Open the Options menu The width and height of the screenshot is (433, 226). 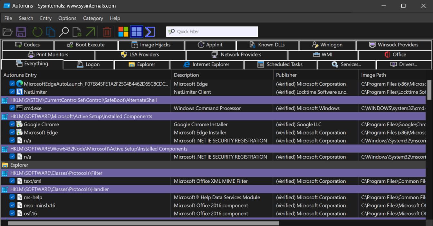(x=67, y=18)
